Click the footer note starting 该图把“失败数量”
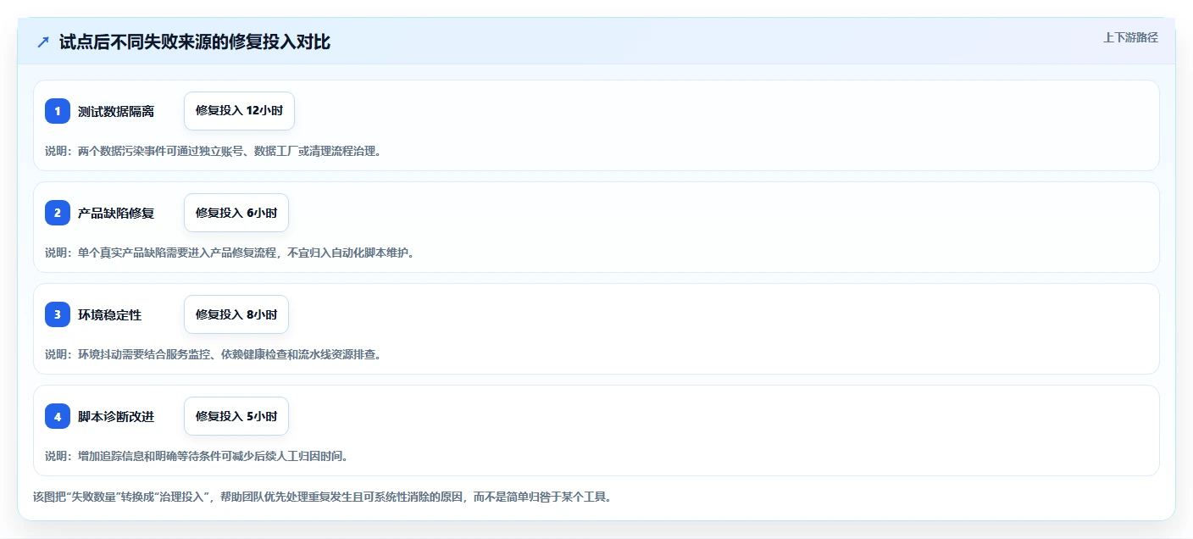The width and height of the screenshot is (1193, 539). coord(322,497)
